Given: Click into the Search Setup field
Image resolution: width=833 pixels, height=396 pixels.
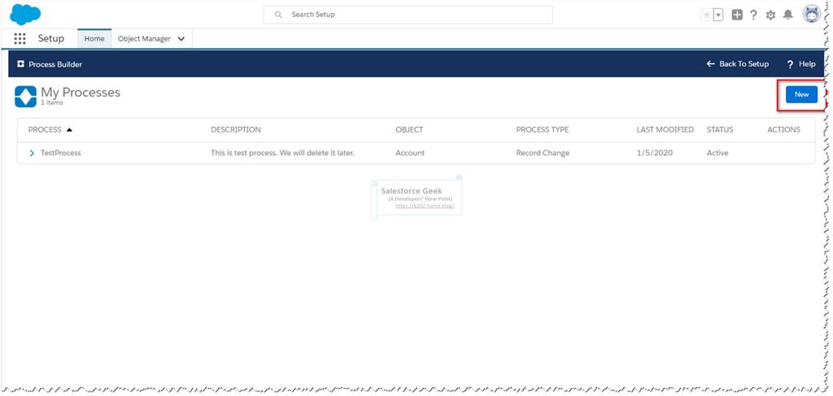Looking at the screenshot, I should point(408,15).
